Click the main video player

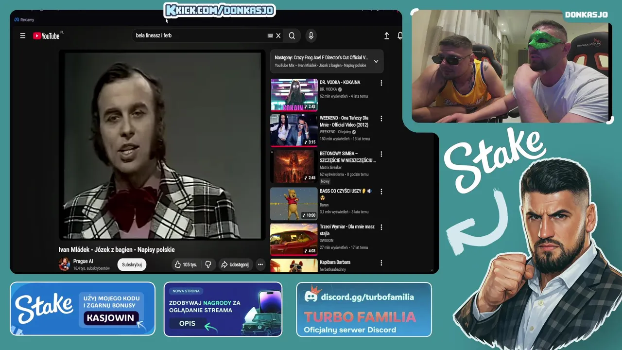pos(162,145)
